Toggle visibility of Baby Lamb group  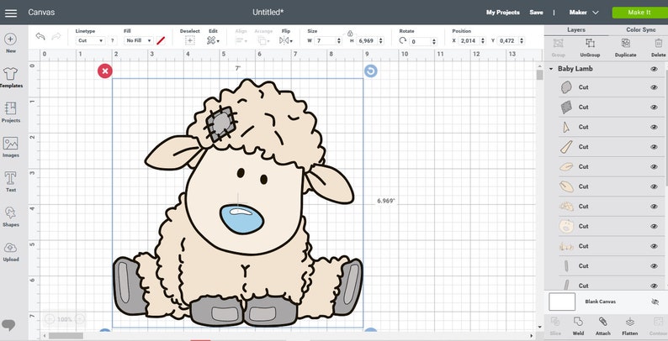coord(654,69)
